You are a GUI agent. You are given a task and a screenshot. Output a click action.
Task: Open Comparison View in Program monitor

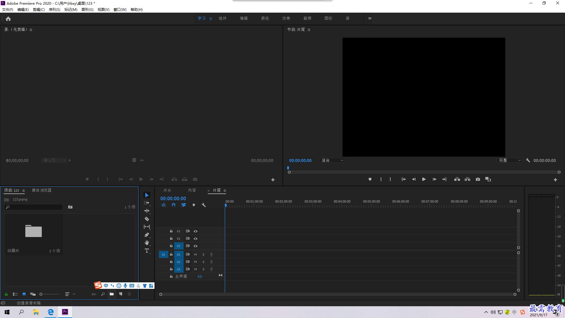488,179
